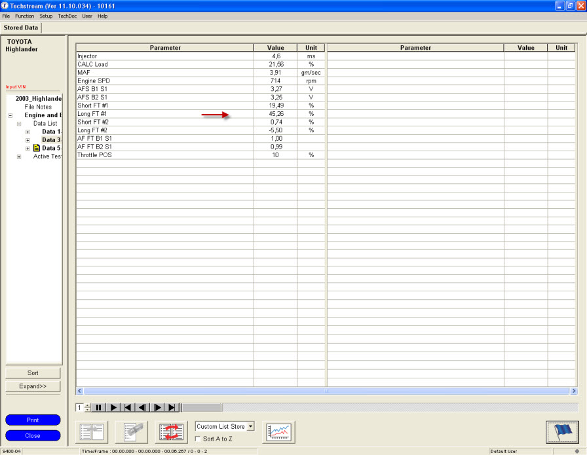This screenshot has height=455, width=587.
Task: Collapse the Engine and ECT tree node
Action: point(10,115)
